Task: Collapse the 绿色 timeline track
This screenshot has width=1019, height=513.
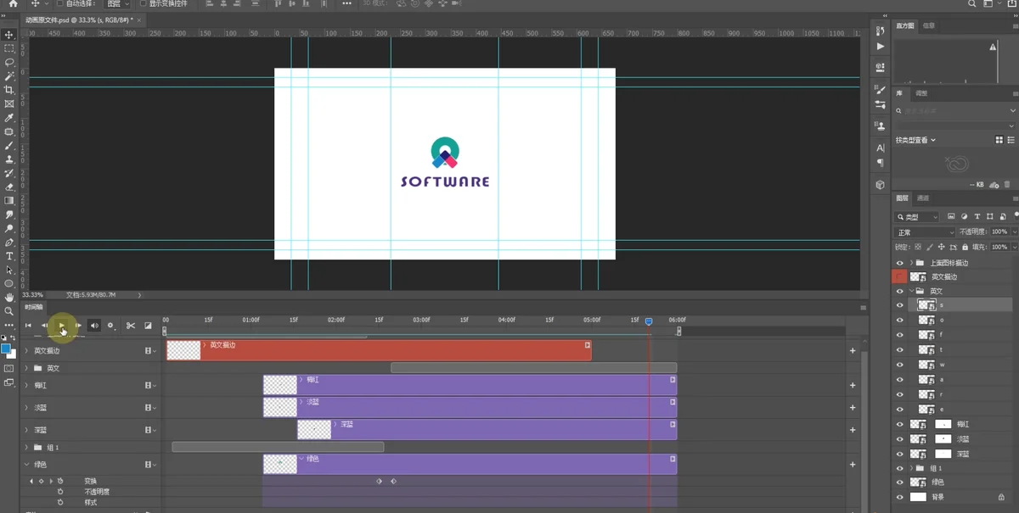Action: point(26,465)
